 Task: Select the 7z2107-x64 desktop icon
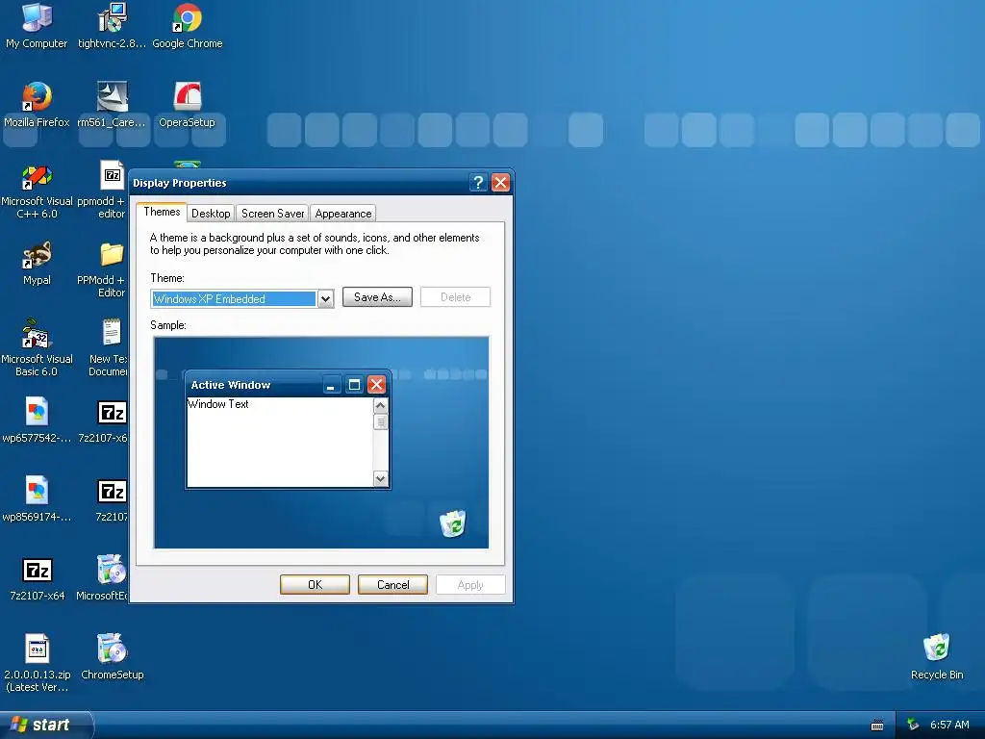tap(38, 578)
